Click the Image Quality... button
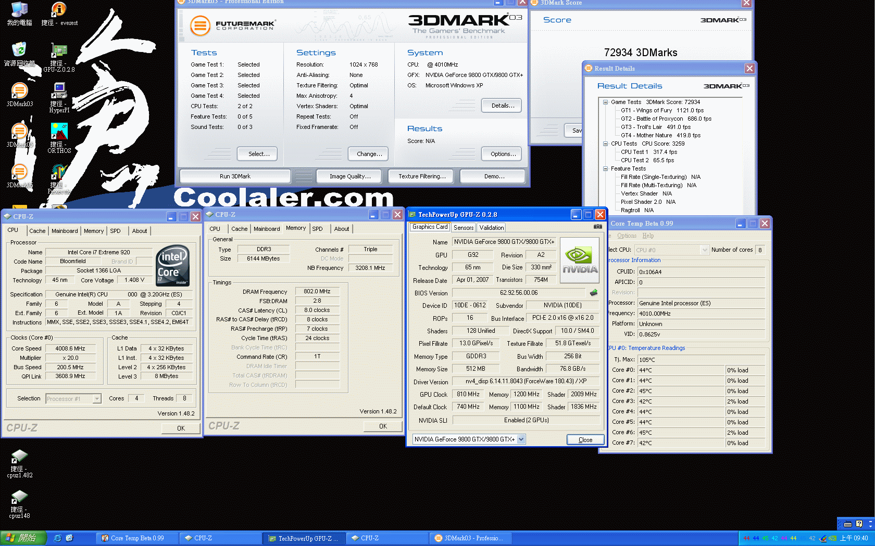 tap(349, 176)
